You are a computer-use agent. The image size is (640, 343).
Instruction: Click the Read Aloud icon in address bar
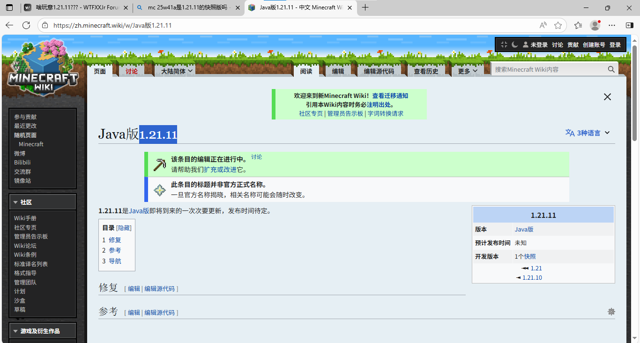pos(543,25)
